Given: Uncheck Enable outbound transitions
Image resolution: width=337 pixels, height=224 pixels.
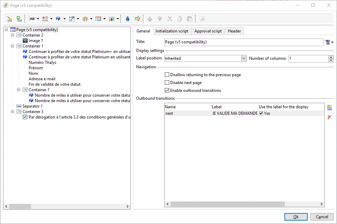Looking at the screenshot, I should coord(167,90).
